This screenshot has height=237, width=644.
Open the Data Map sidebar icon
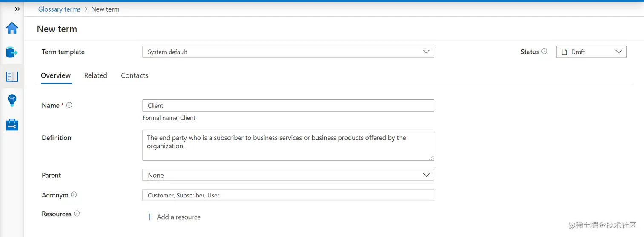coord(12,52)
